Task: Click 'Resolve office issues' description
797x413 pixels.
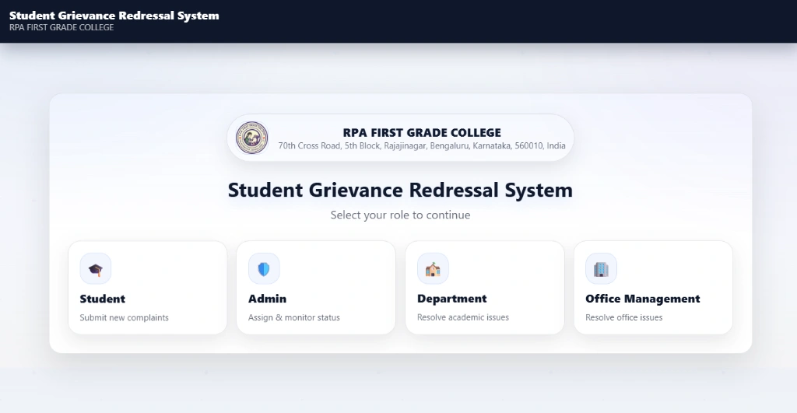Action: tap(623, 317)
